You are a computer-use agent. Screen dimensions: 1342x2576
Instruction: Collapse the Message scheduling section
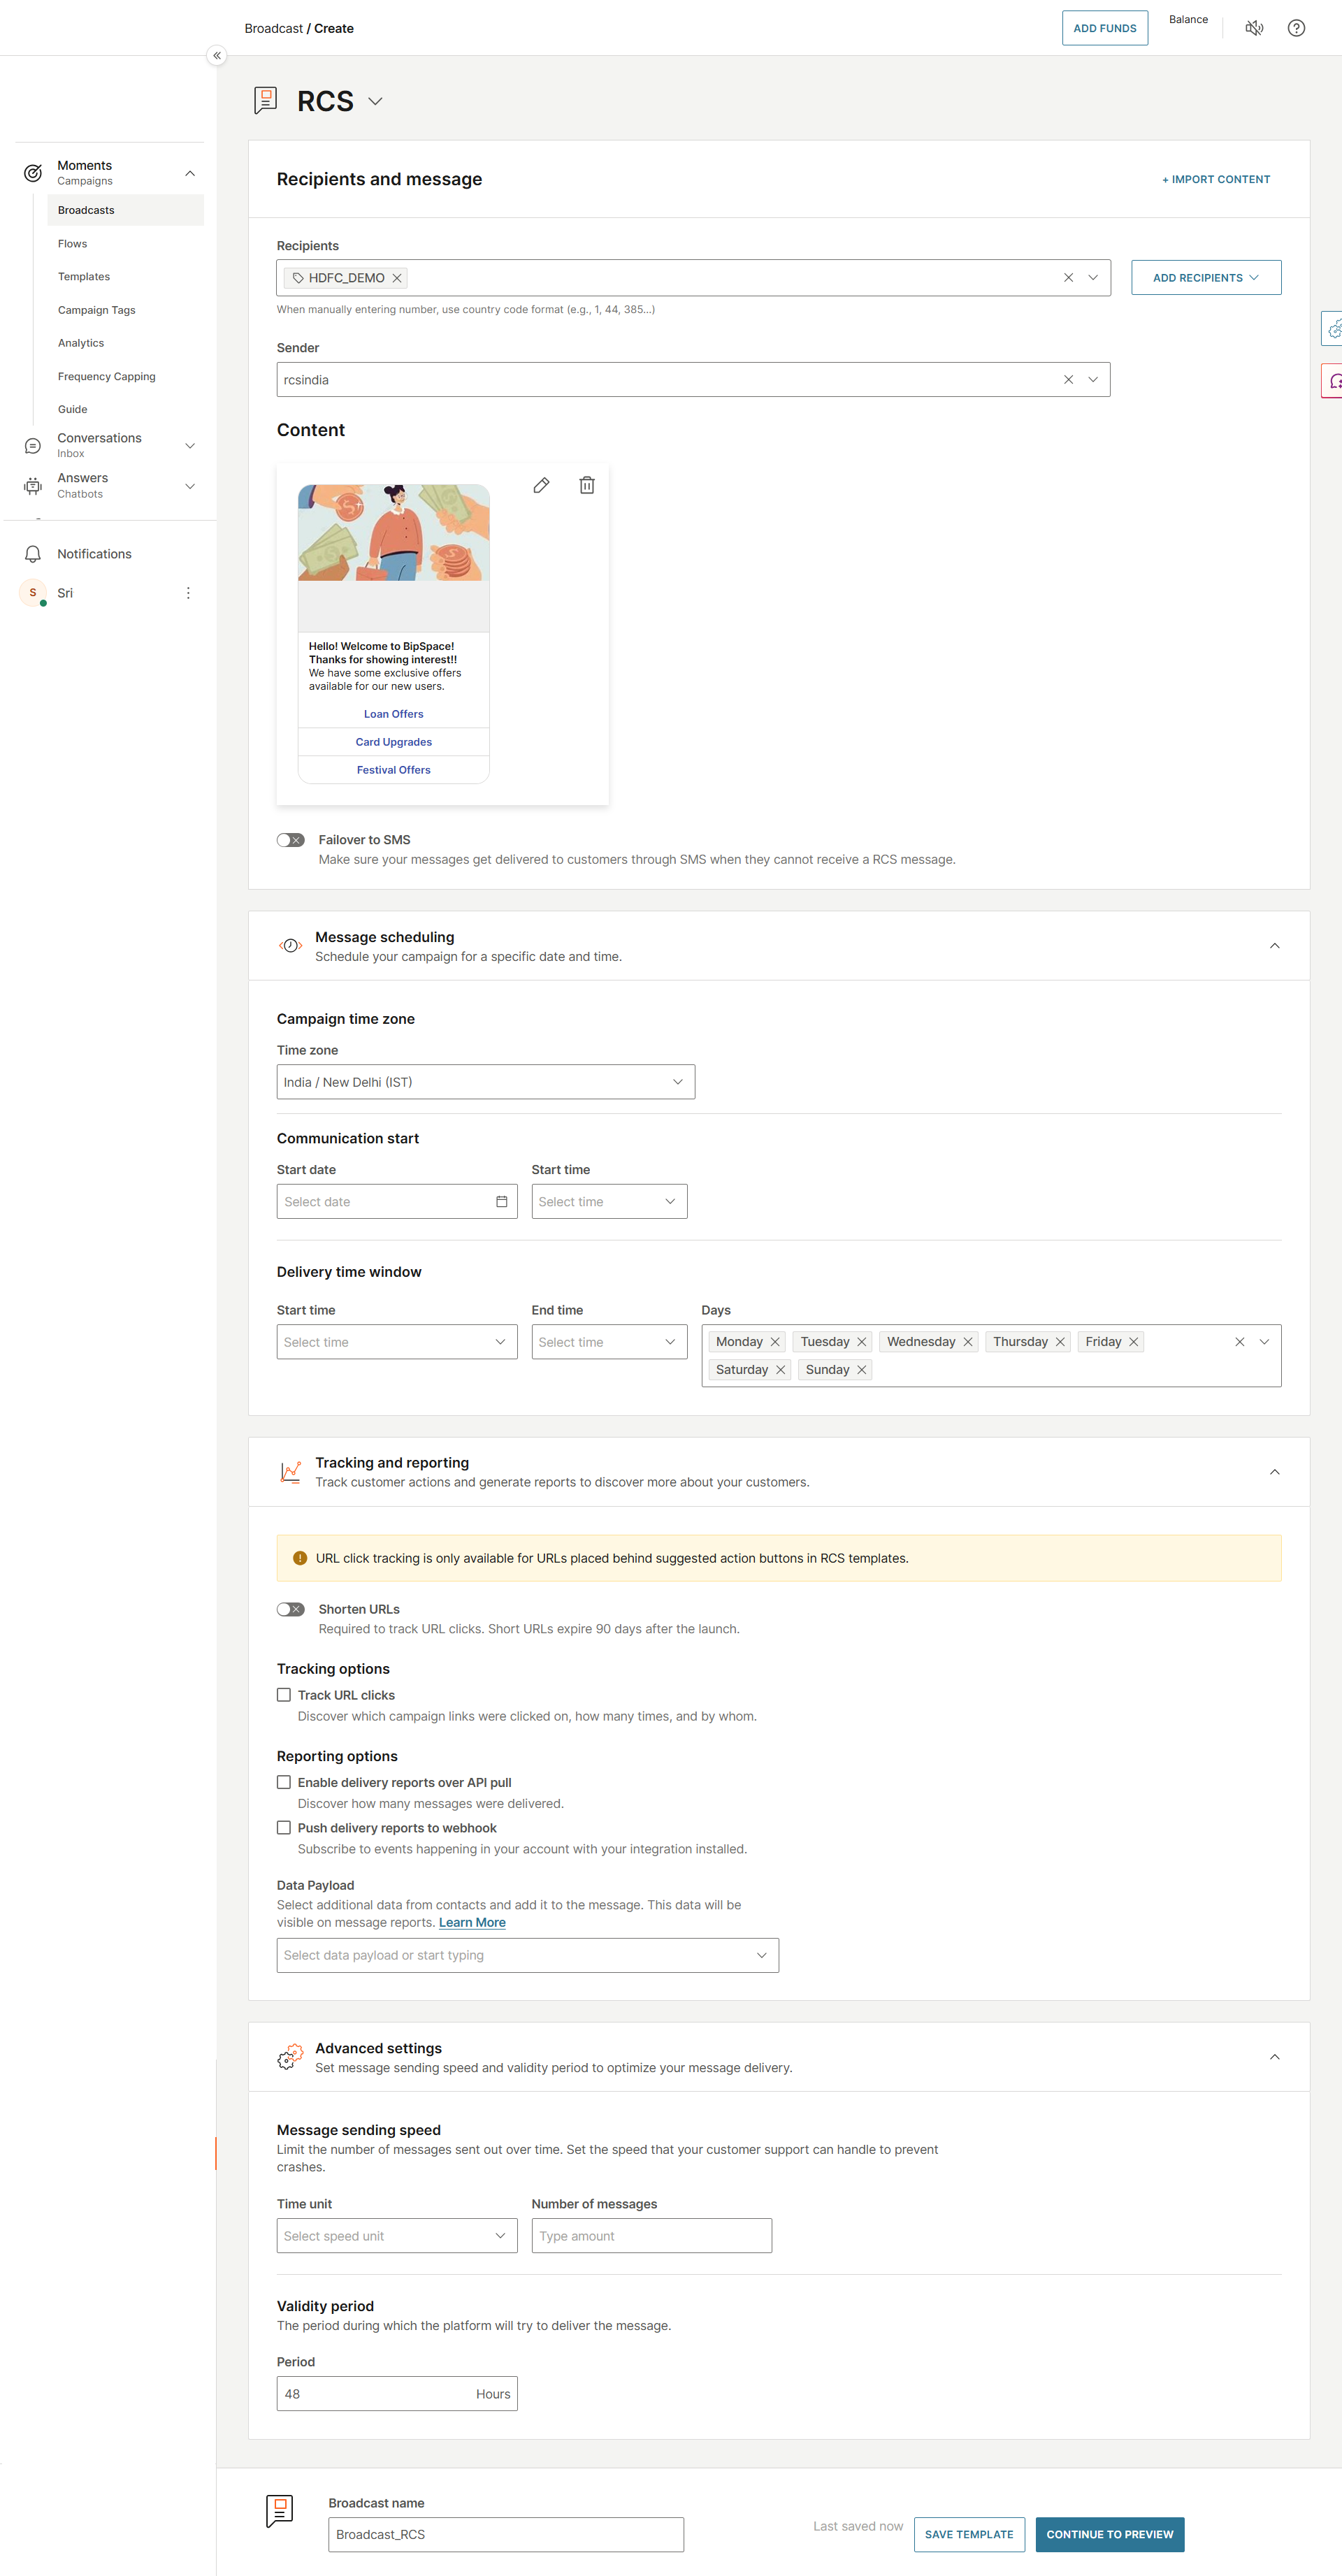[1274, 945]
